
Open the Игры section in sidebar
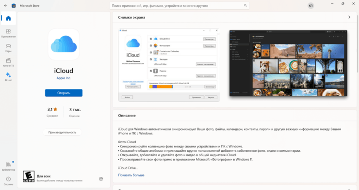pos(8,48)
